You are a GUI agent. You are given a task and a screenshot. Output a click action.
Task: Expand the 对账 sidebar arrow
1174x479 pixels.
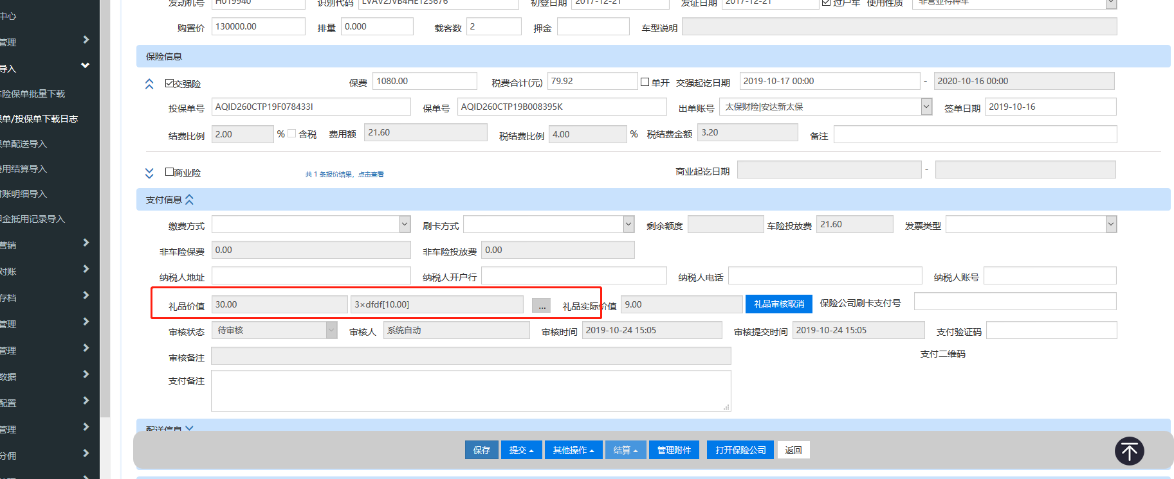point(86,269)
